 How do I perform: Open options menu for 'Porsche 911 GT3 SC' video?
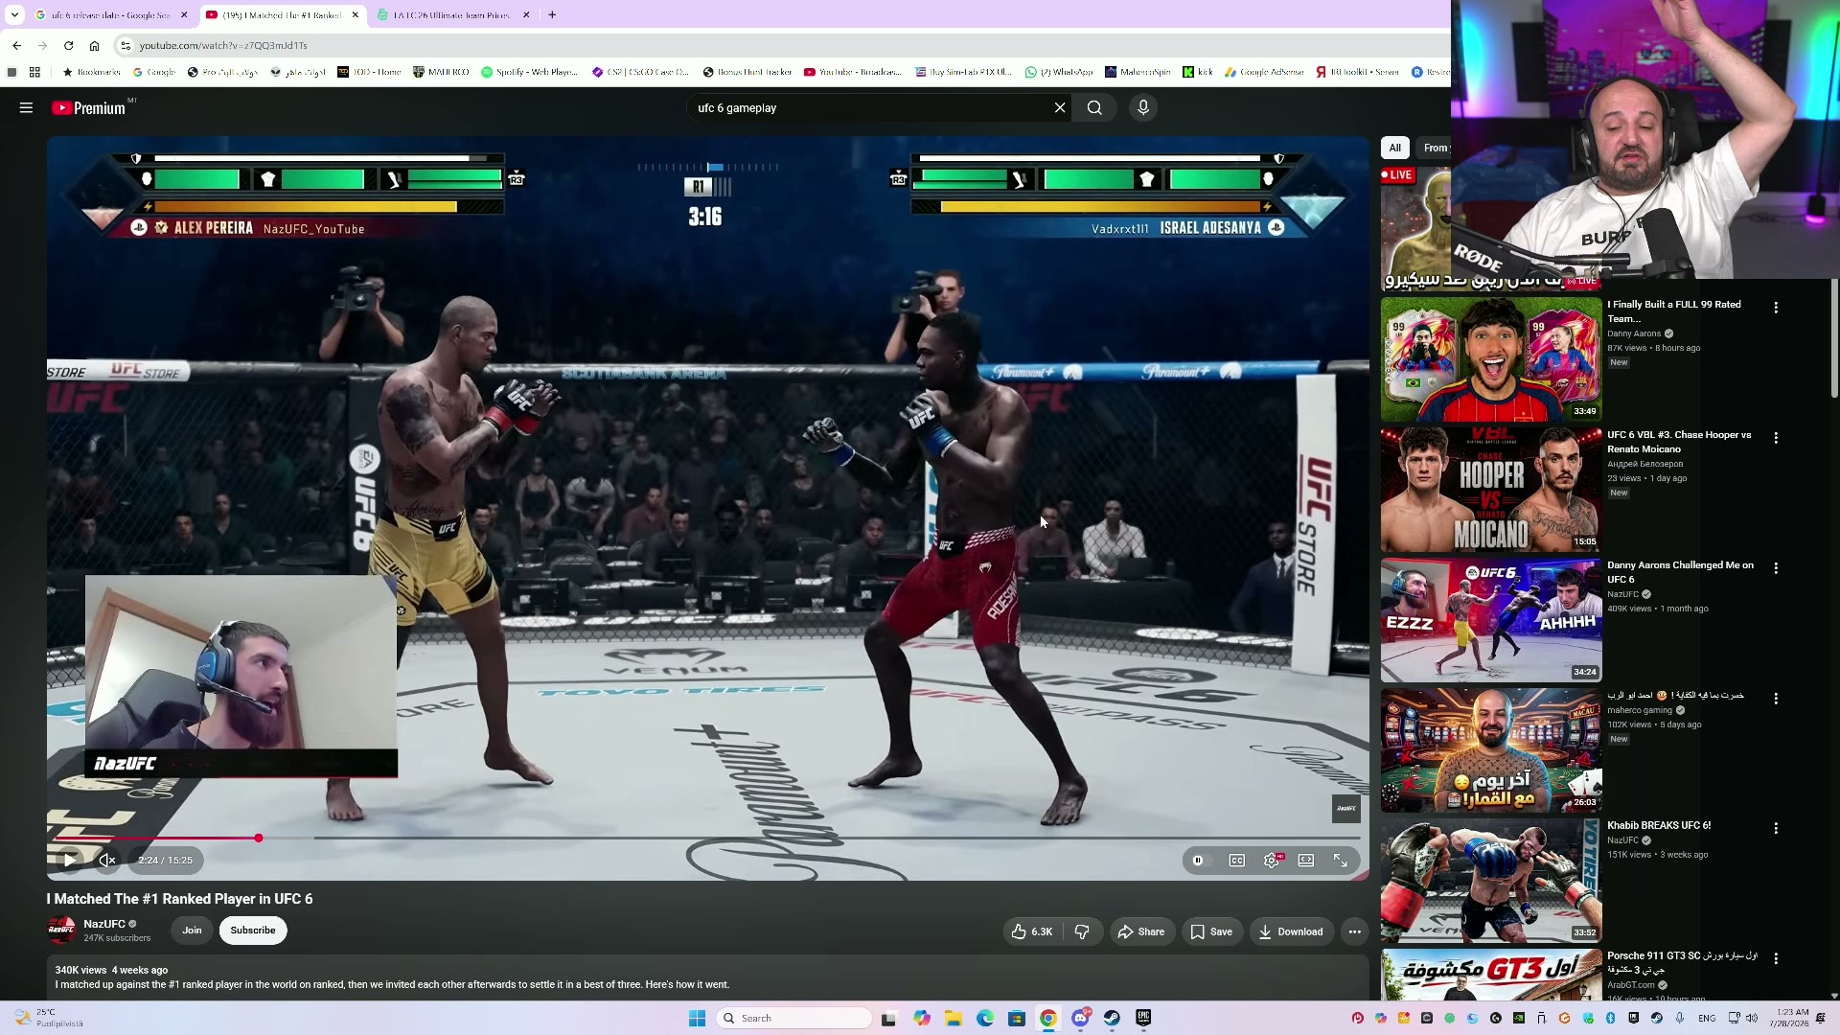click(x=1776, y=958)
